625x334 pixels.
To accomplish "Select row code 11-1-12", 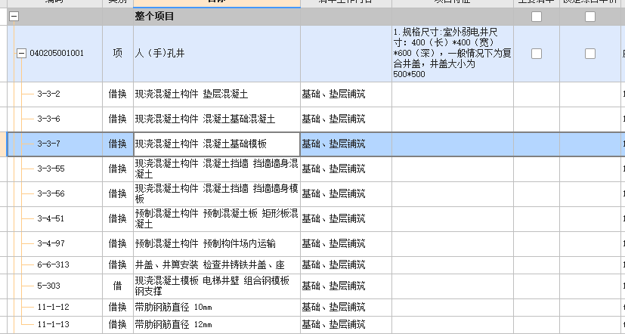I will [53, 307].
